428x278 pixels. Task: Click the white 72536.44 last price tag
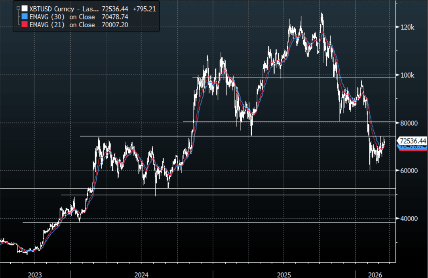pyautogui.click(x=413, y=141)
